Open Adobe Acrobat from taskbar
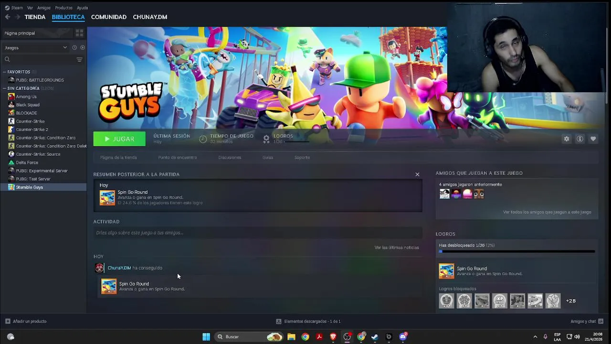This screenshot has height=344, width=611. [x=319, y=337]
